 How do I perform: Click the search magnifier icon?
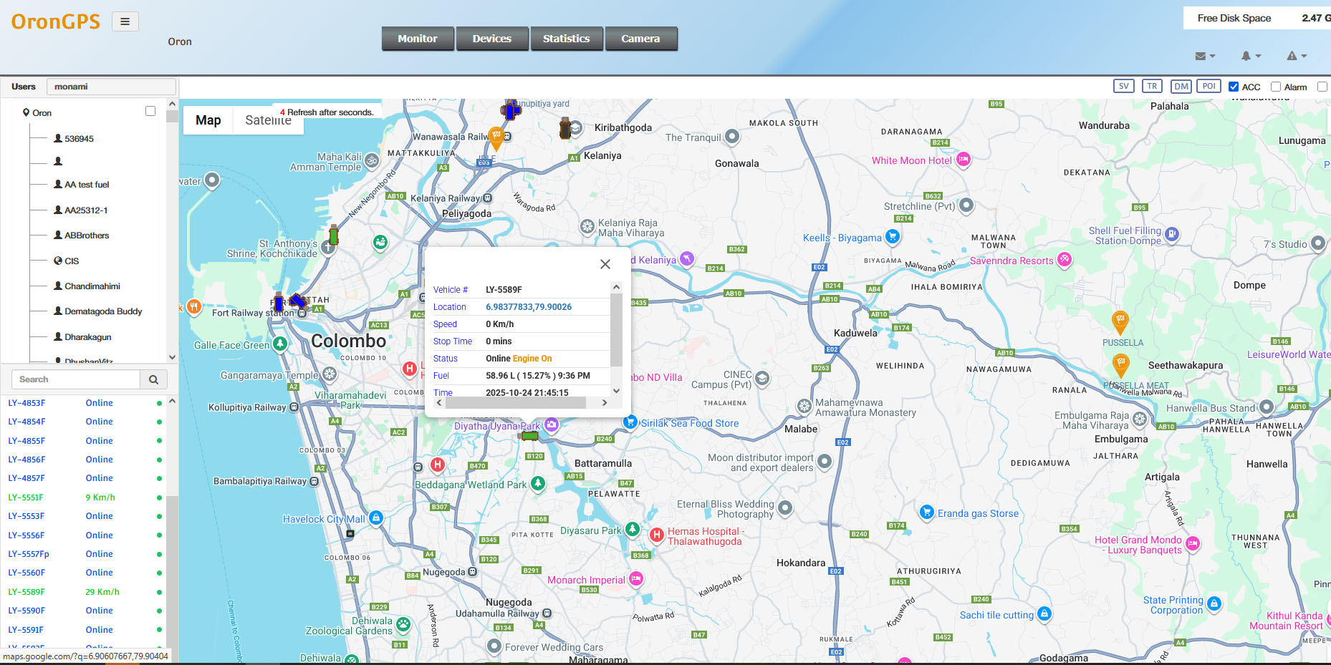pos(153,379)
